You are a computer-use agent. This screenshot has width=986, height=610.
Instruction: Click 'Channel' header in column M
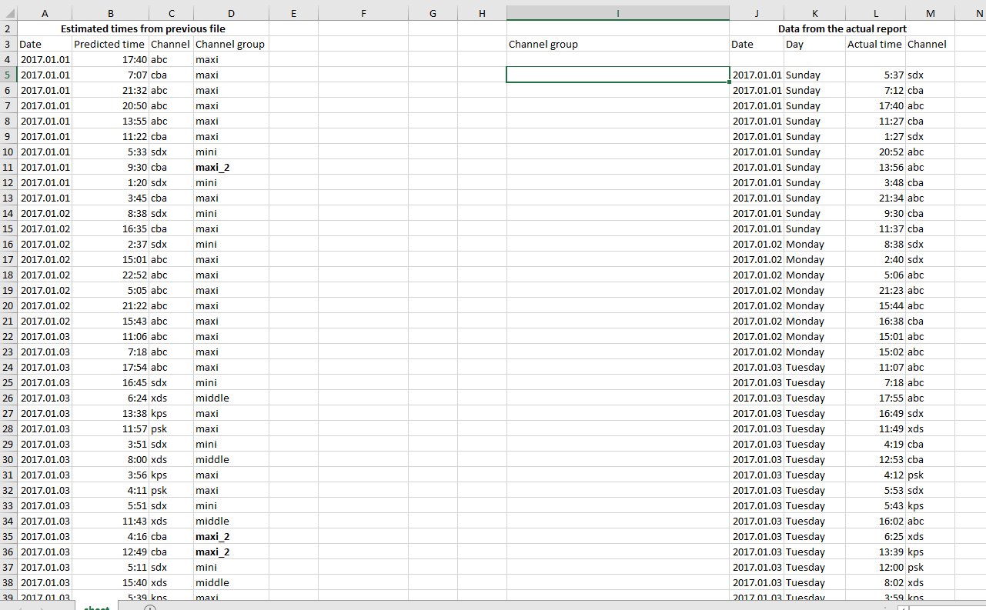pos(931,44)
